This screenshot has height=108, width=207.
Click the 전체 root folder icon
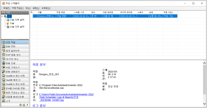pyautogui.click(x=6, y=16)
